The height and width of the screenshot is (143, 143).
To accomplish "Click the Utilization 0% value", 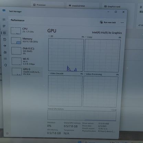I will (49, 126).
